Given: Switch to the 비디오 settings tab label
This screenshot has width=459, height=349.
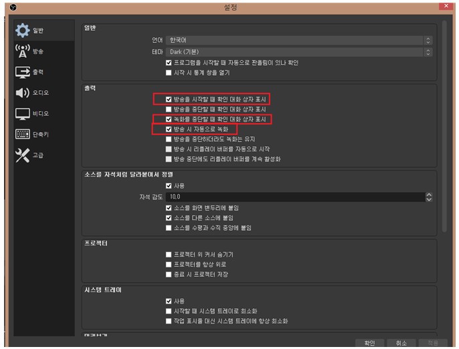Looking at the screenshot, I should (41, 114).
